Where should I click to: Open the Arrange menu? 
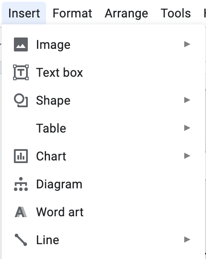(x=126, y=13)
